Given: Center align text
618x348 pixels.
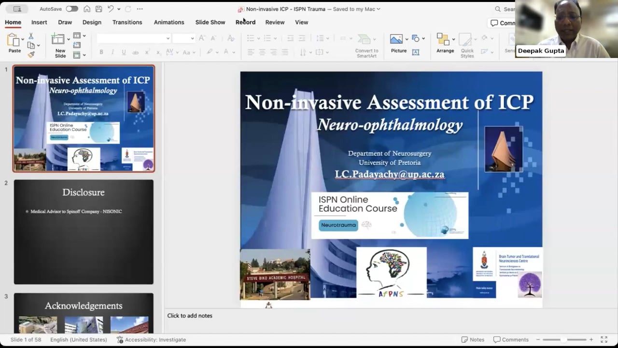Looking at the screenshot, I should tap(262, 52).
